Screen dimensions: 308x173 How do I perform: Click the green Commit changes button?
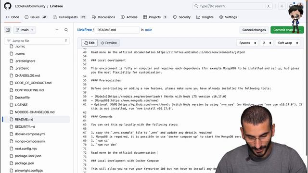point(287,30)
